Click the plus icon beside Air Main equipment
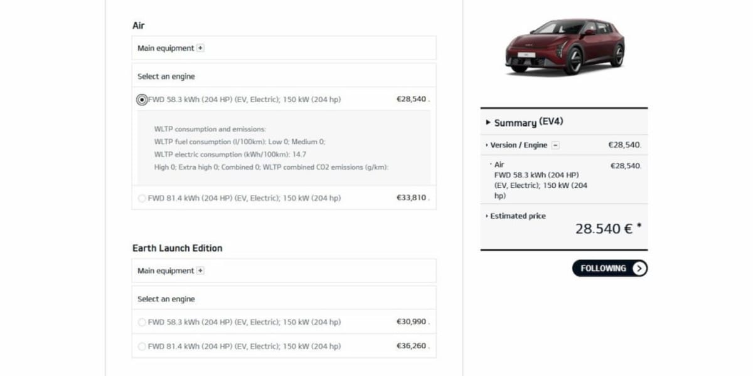This screenshot has width=753, height=376. 200,48
